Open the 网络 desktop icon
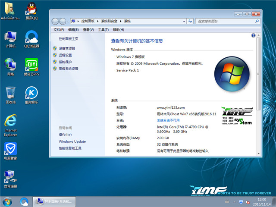The width and height of the screenshot is (276, 207). [x=10, y=67]
